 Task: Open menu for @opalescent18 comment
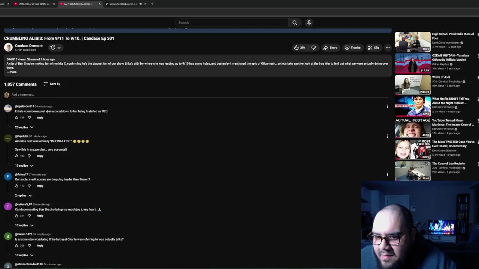pos(387,106)
